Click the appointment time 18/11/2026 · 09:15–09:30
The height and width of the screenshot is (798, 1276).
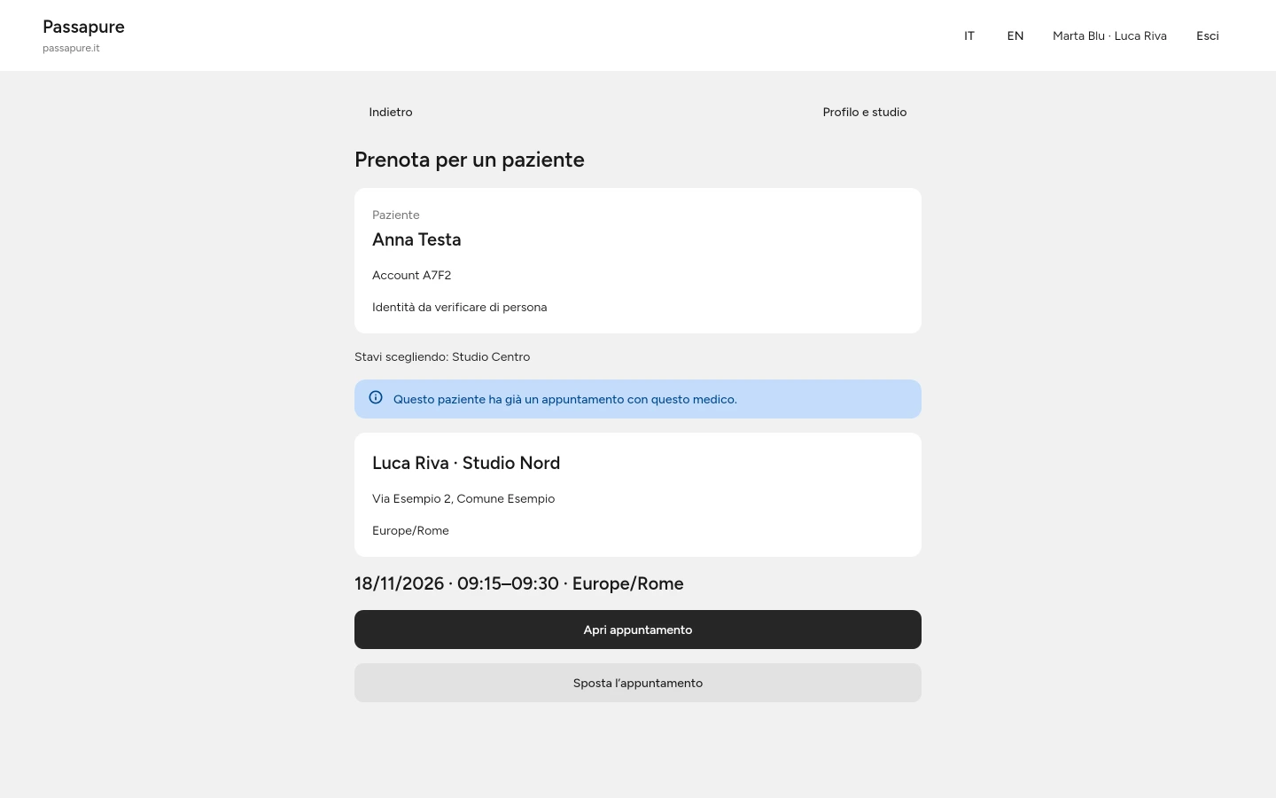pos(456,583)
